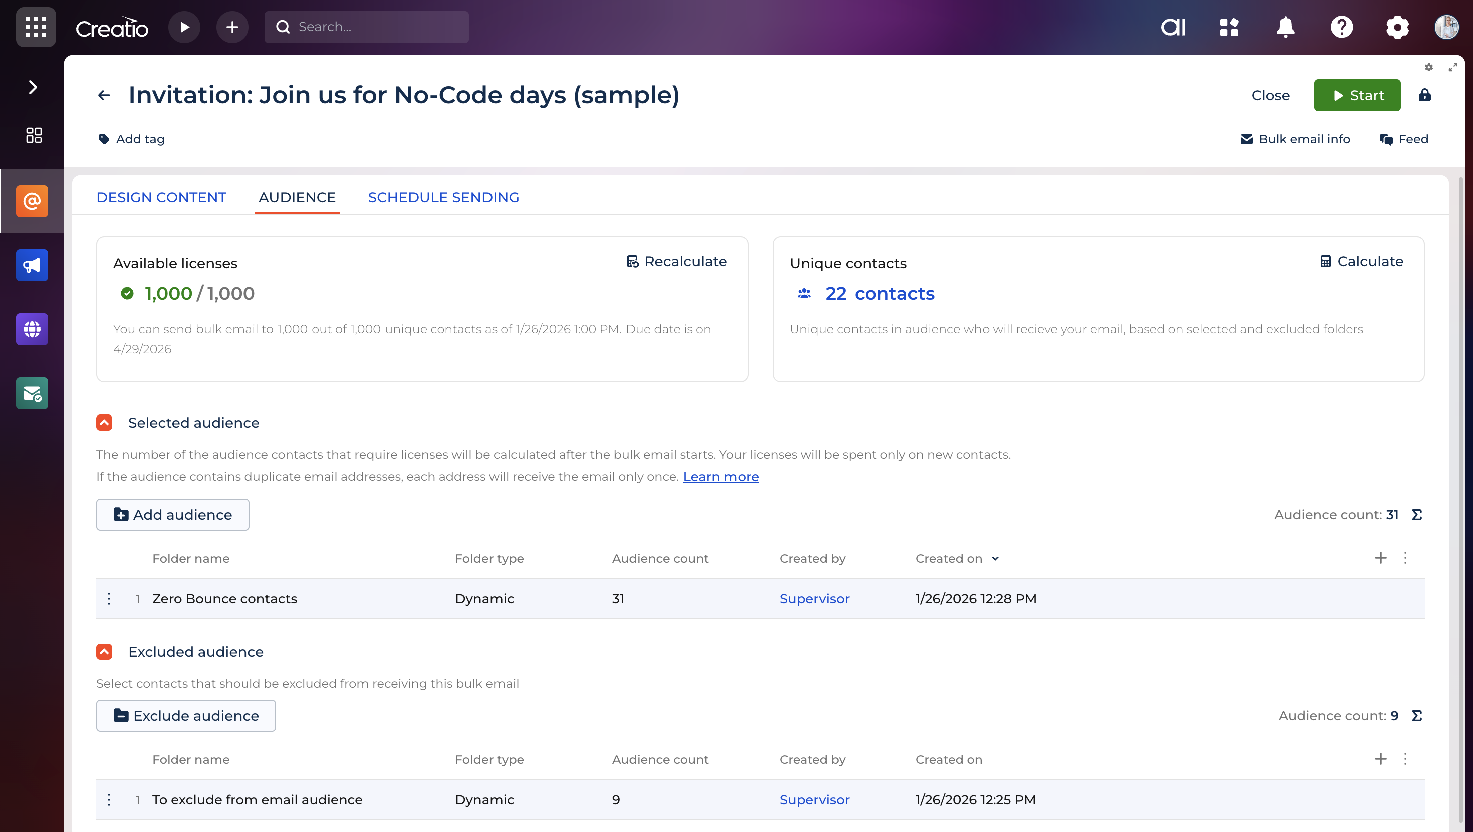Open row menu for Zero Bounce contacts
1473x832 pixels.
[x=109, y=598]
